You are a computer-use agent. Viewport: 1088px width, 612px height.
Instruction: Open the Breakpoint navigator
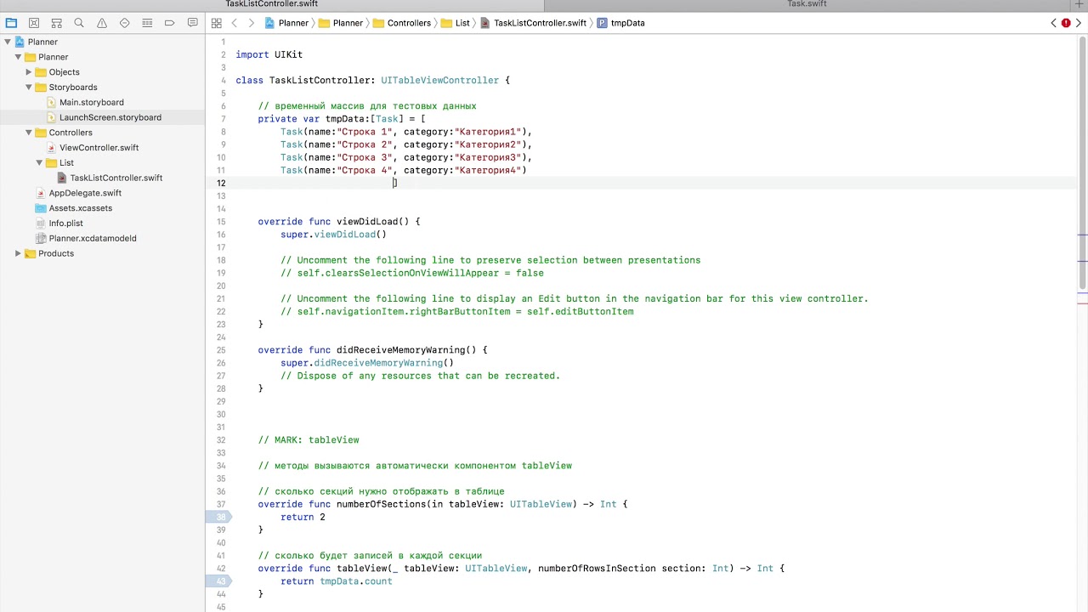pyautogui.click(x=170, y=23)
